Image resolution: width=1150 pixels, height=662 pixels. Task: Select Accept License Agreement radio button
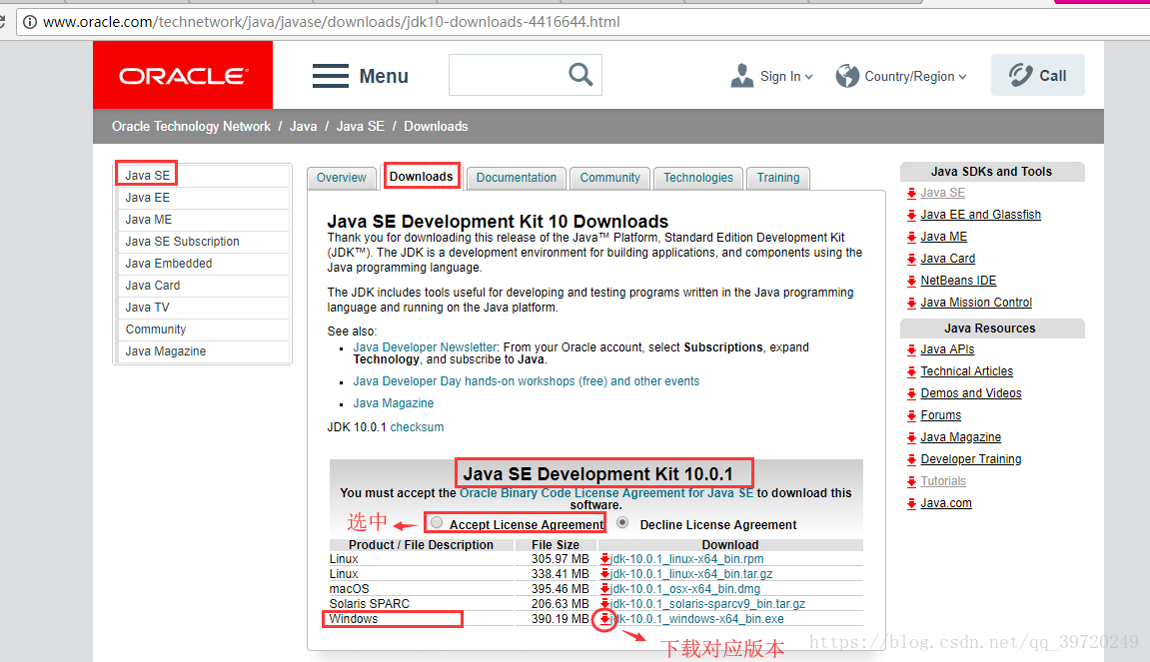pos(437,522)
